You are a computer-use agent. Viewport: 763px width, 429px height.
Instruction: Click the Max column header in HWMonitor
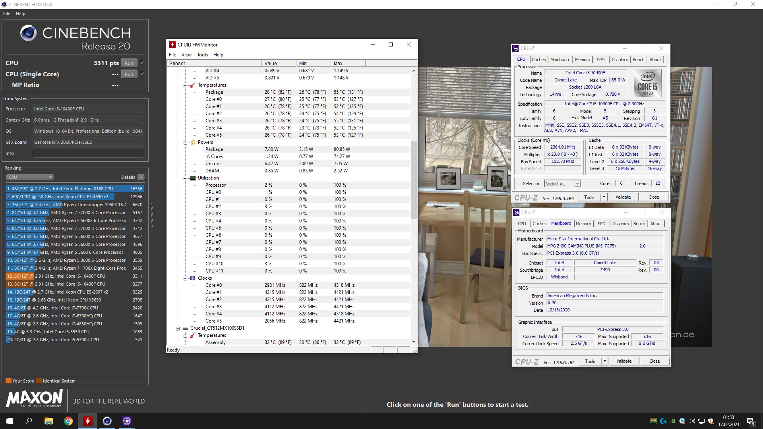tap(348, 63)
